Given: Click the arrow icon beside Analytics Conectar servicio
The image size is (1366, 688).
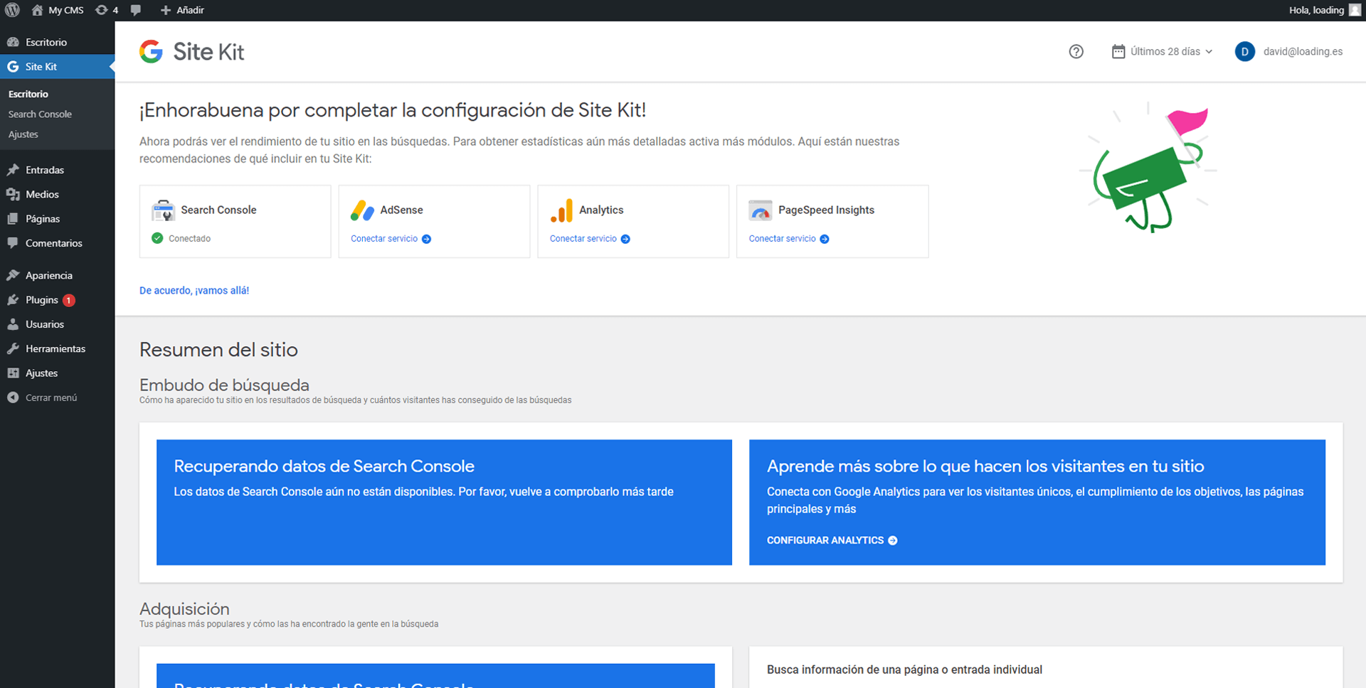Looking at the screenshot, I should pos(625,239).
